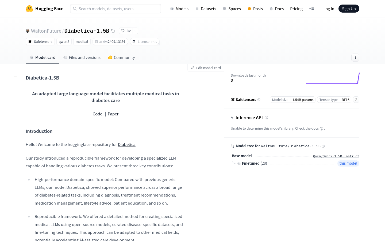Open Posts in the navigation
The image size is (385, 241).
coord(255,9)
